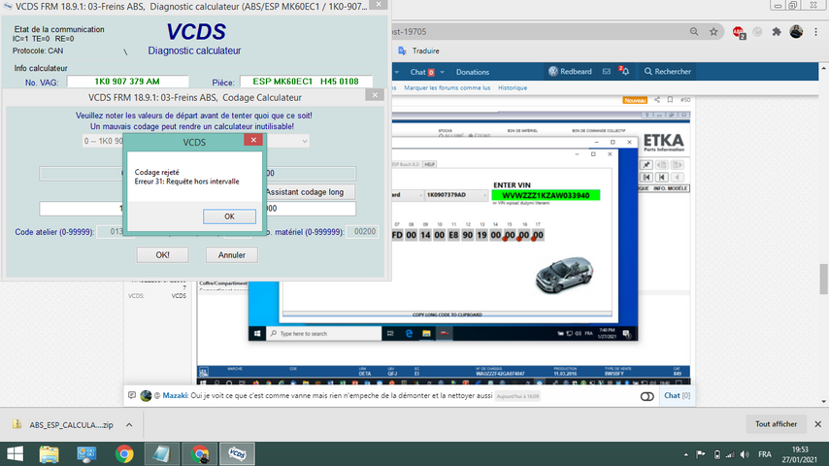Open the Adblock extension icon
829x466 pixels.
tap(739, 32)
